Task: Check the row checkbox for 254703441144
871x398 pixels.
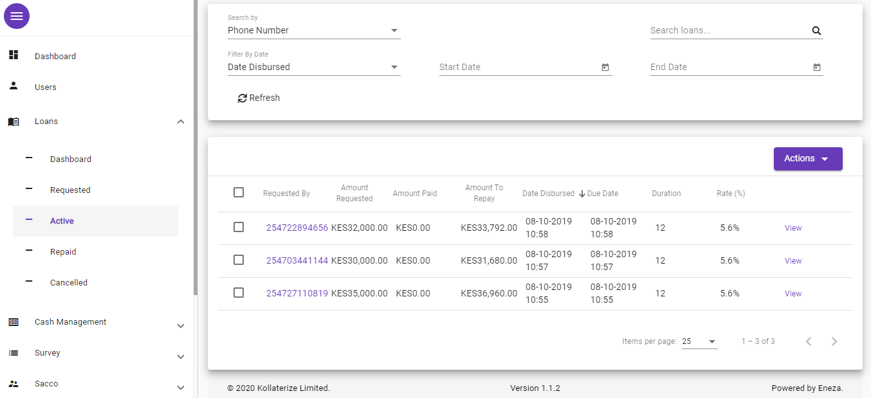Action: tap(239, 260)
